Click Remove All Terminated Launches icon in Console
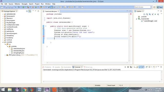Screen dimensions: 164x92 (x=131, y=67)
